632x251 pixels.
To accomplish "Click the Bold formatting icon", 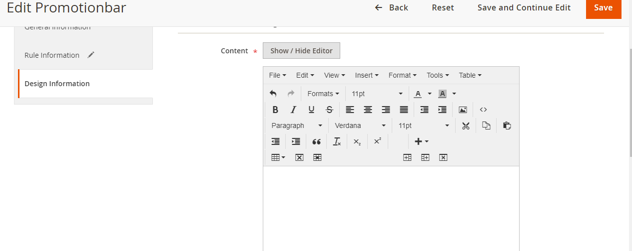I will tap(275, 110).
